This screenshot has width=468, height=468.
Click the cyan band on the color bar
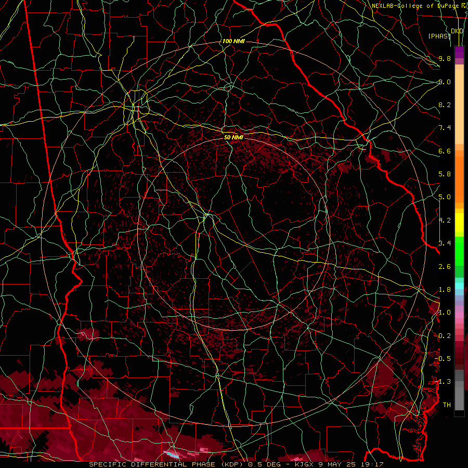coord(459,286)
